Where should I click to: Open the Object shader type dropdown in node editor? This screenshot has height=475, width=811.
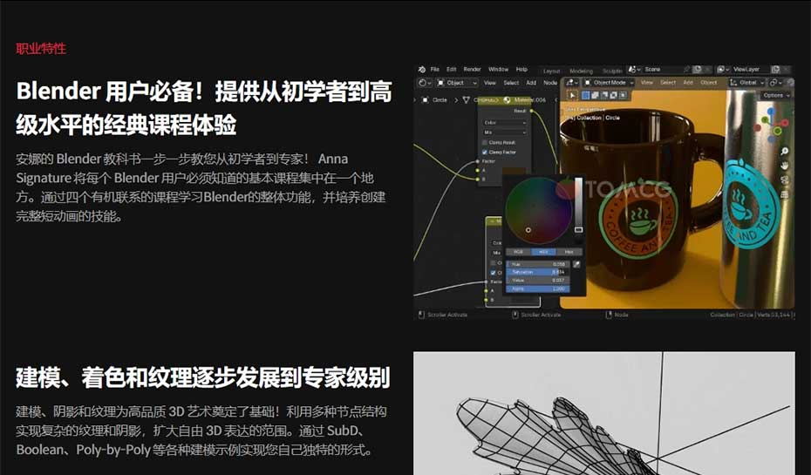point(457,83)
